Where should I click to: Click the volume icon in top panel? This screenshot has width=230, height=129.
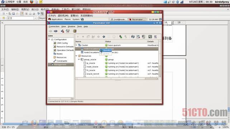click(x=173, y=2)
